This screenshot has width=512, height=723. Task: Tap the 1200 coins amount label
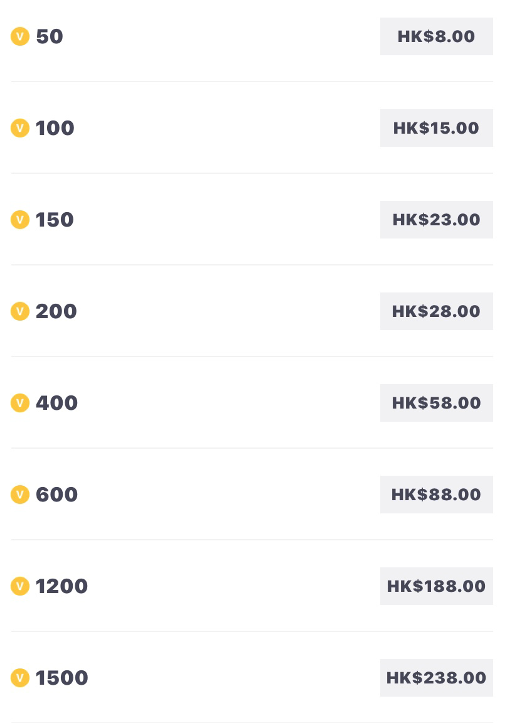point(61,586)
